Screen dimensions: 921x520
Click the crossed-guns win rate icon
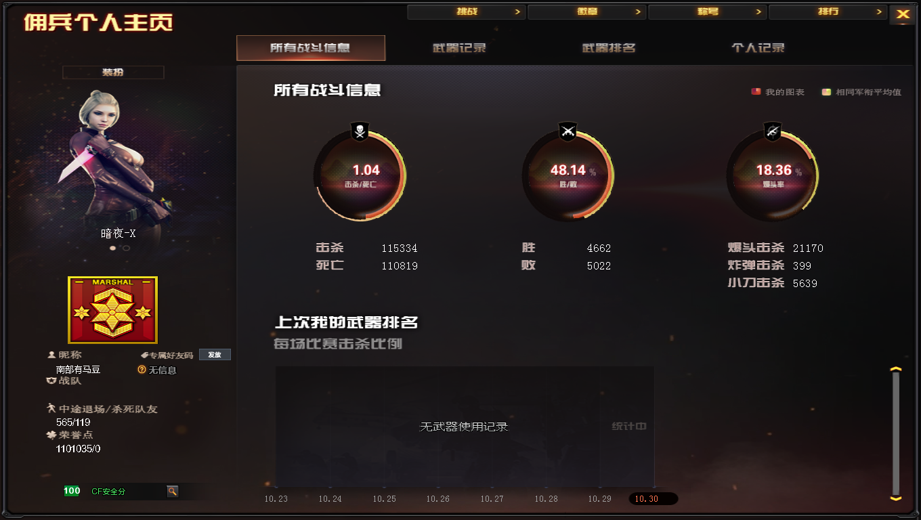pyautogui.click(x=567, y=131)
